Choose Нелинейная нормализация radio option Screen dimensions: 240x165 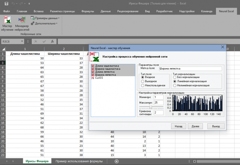(x=175, y=85)
